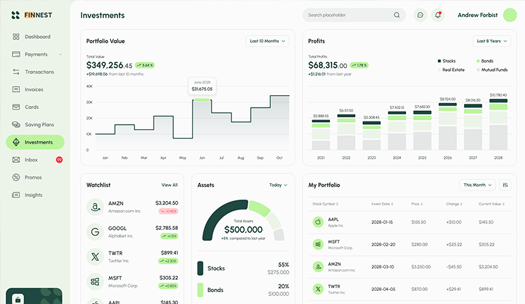This screenshot has width=525, height=304.
Task: Toggle the Stocks legend in Profits
Action: (447, 60)
